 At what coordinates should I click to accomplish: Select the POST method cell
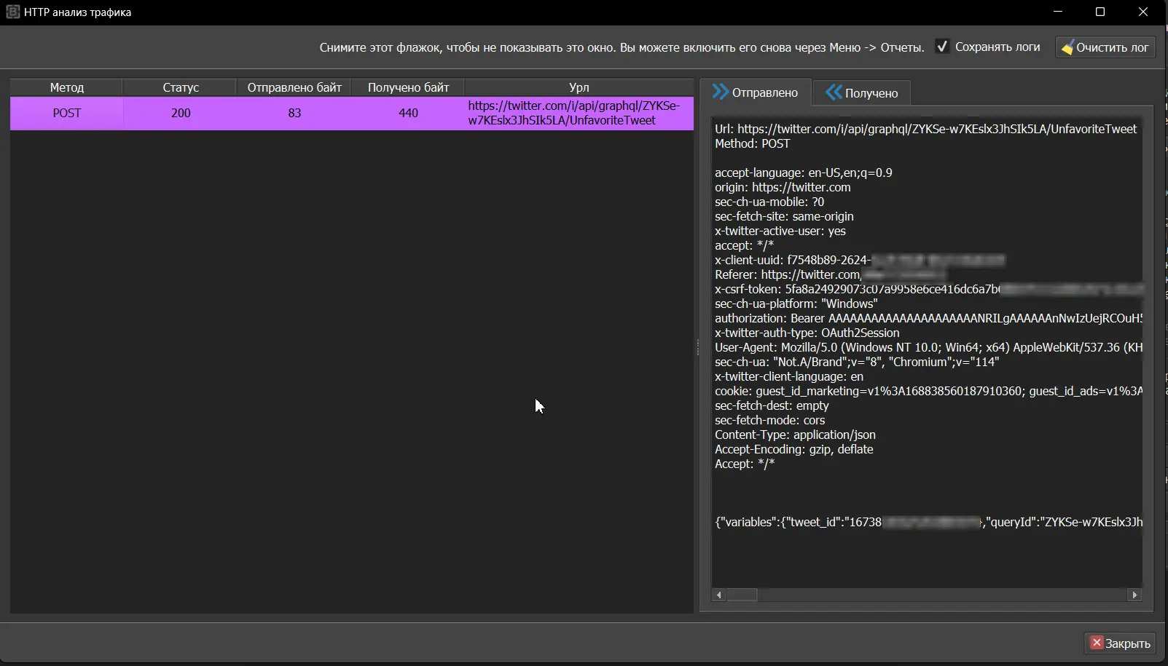(66, 113)
